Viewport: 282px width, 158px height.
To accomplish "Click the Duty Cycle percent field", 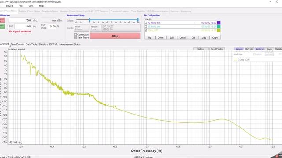I will point(52,26).
